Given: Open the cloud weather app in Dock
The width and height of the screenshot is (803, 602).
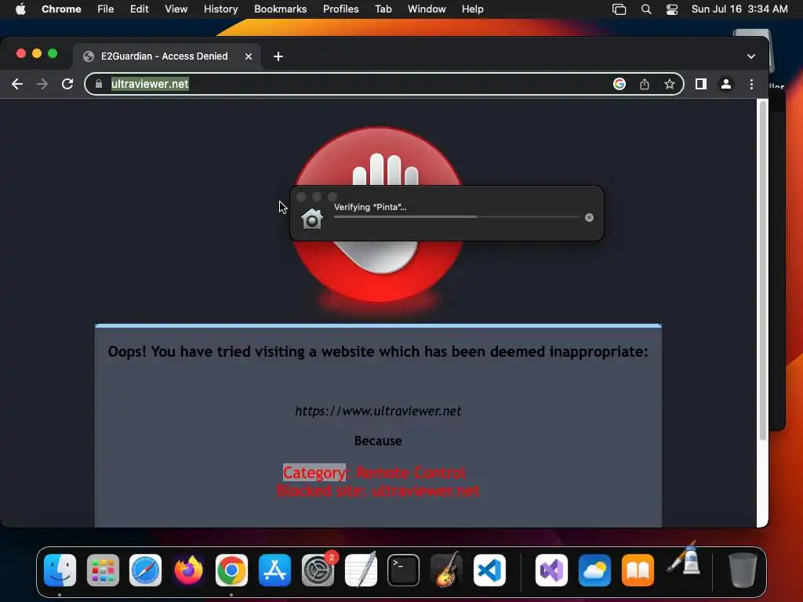Looking at the screenshot, I should coord(594,570).
